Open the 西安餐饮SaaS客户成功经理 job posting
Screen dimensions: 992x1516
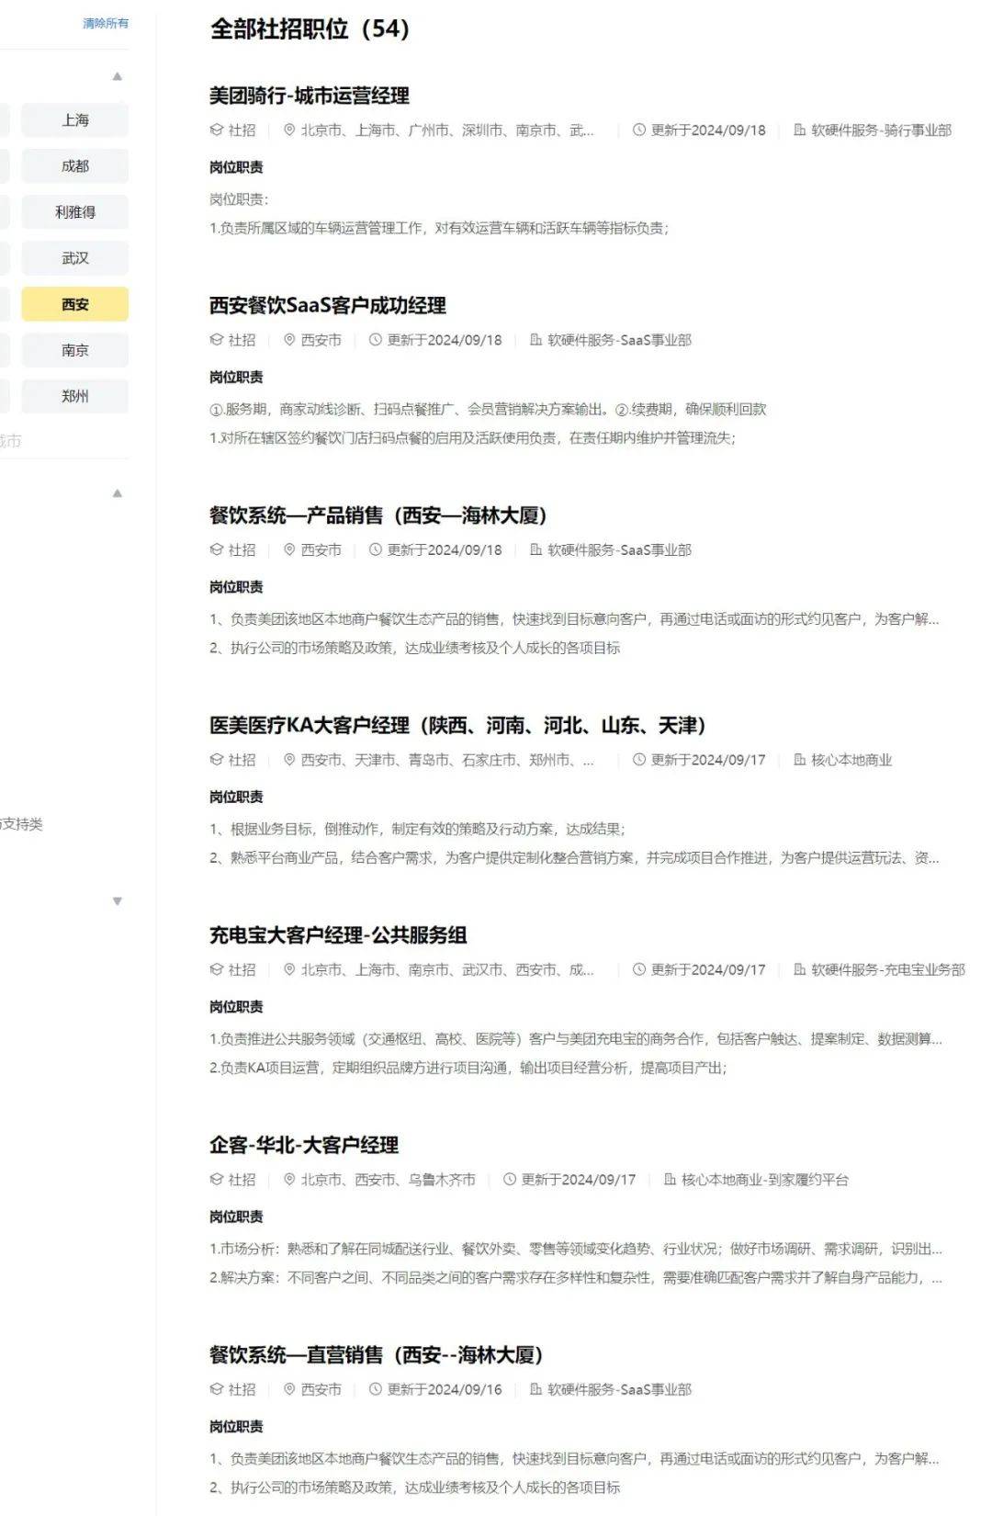[x=328, y=305]
